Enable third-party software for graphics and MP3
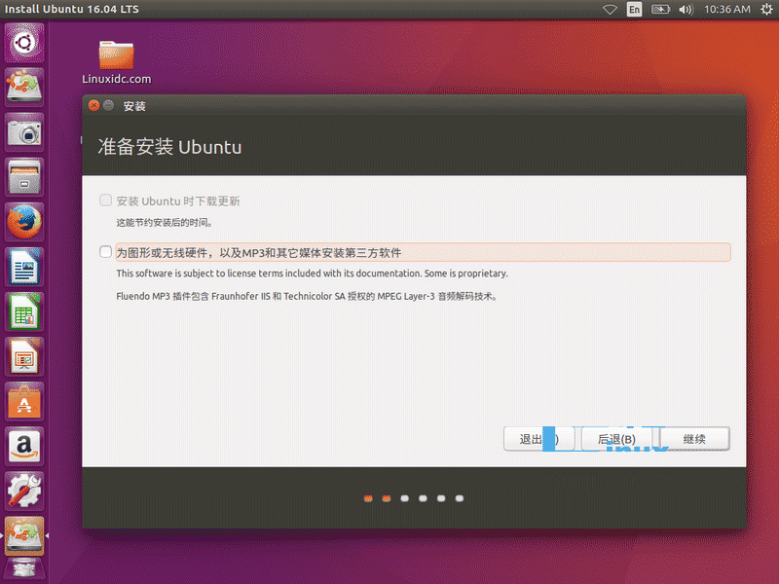The width and height of the screenshot is (779, 584). point(105,252)
